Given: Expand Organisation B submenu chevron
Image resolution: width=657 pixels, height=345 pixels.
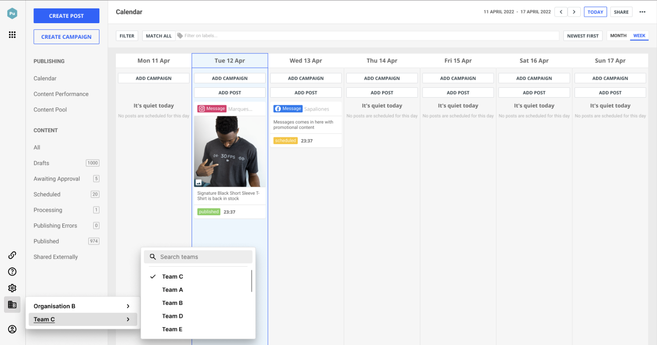Looking at the screenshot, I should tap(128, 306).
